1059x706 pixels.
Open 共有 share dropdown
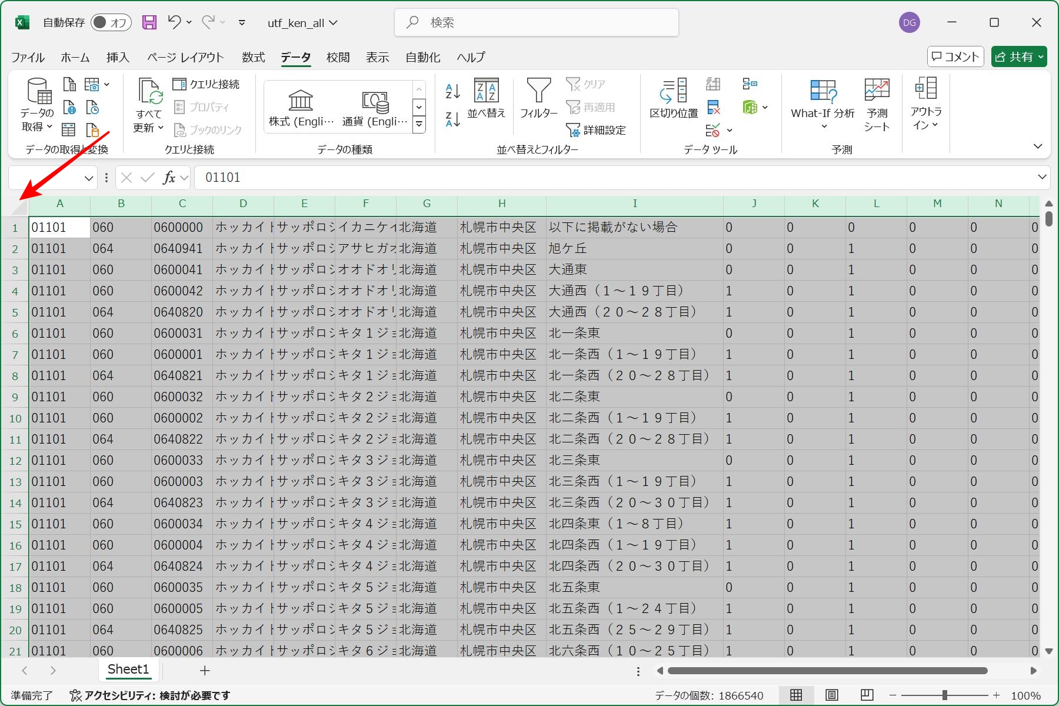[x=1041, y=56]
